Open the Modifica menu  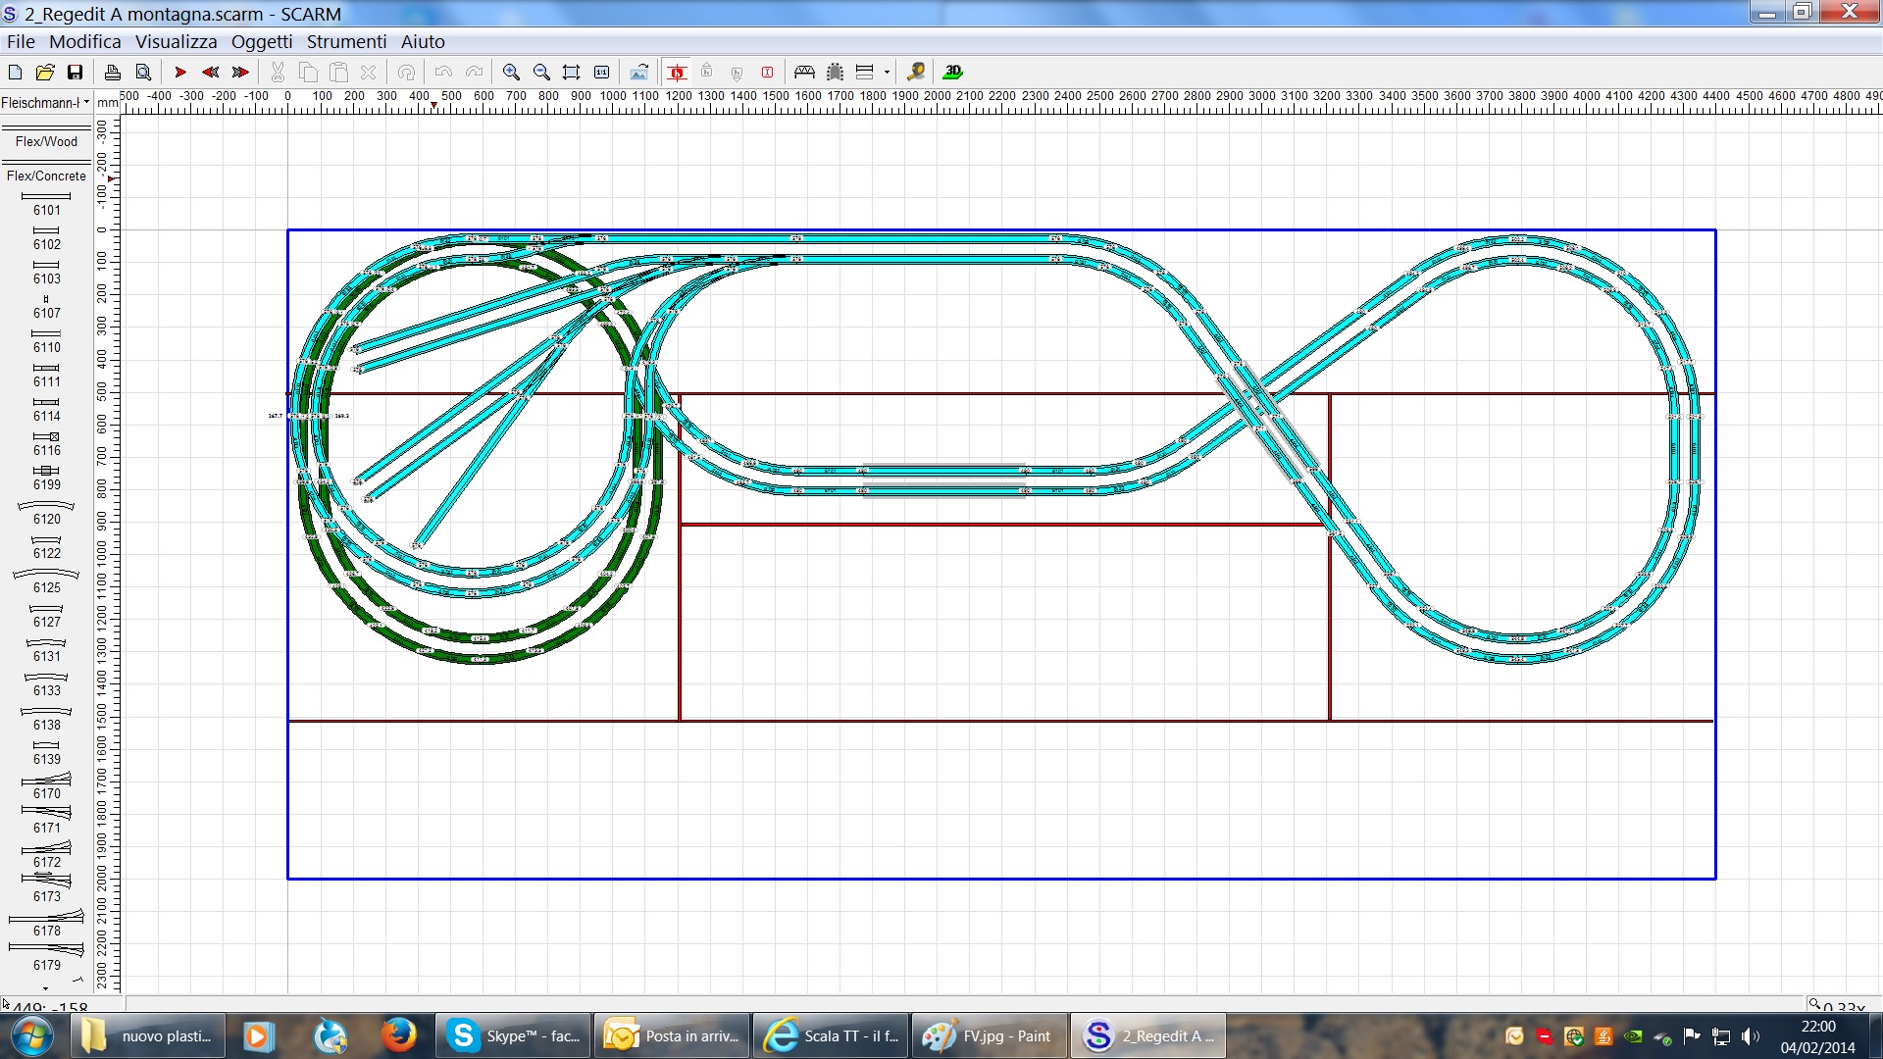[x=85, y=41]
